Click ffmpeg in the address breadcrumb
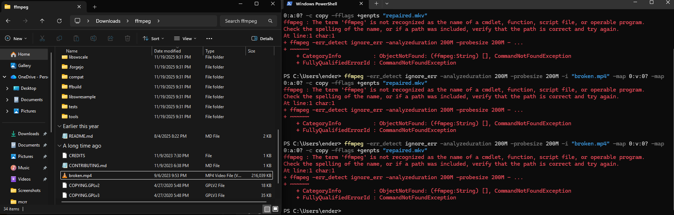674x215 pixels. 143,21
